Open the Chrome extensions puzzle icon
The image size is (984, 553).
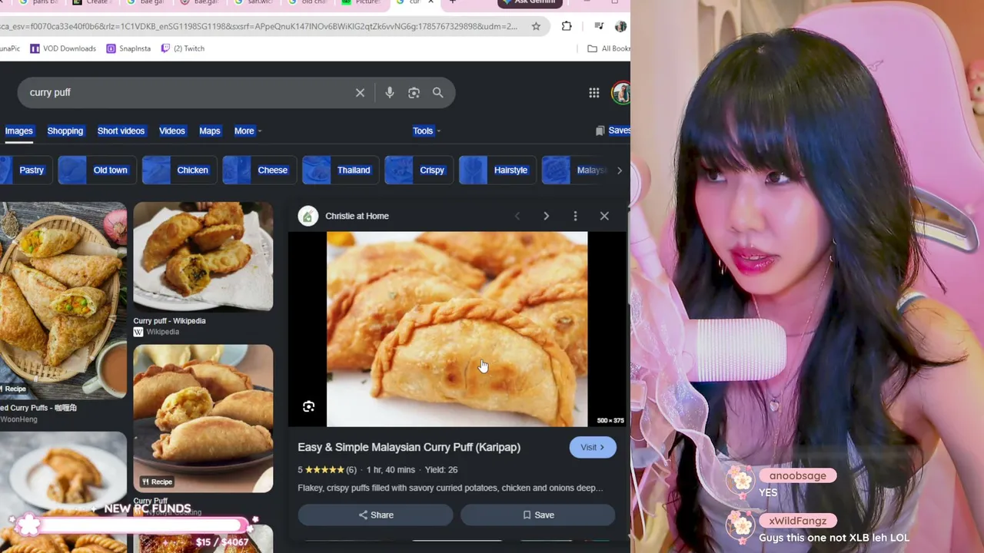point(567,26)
